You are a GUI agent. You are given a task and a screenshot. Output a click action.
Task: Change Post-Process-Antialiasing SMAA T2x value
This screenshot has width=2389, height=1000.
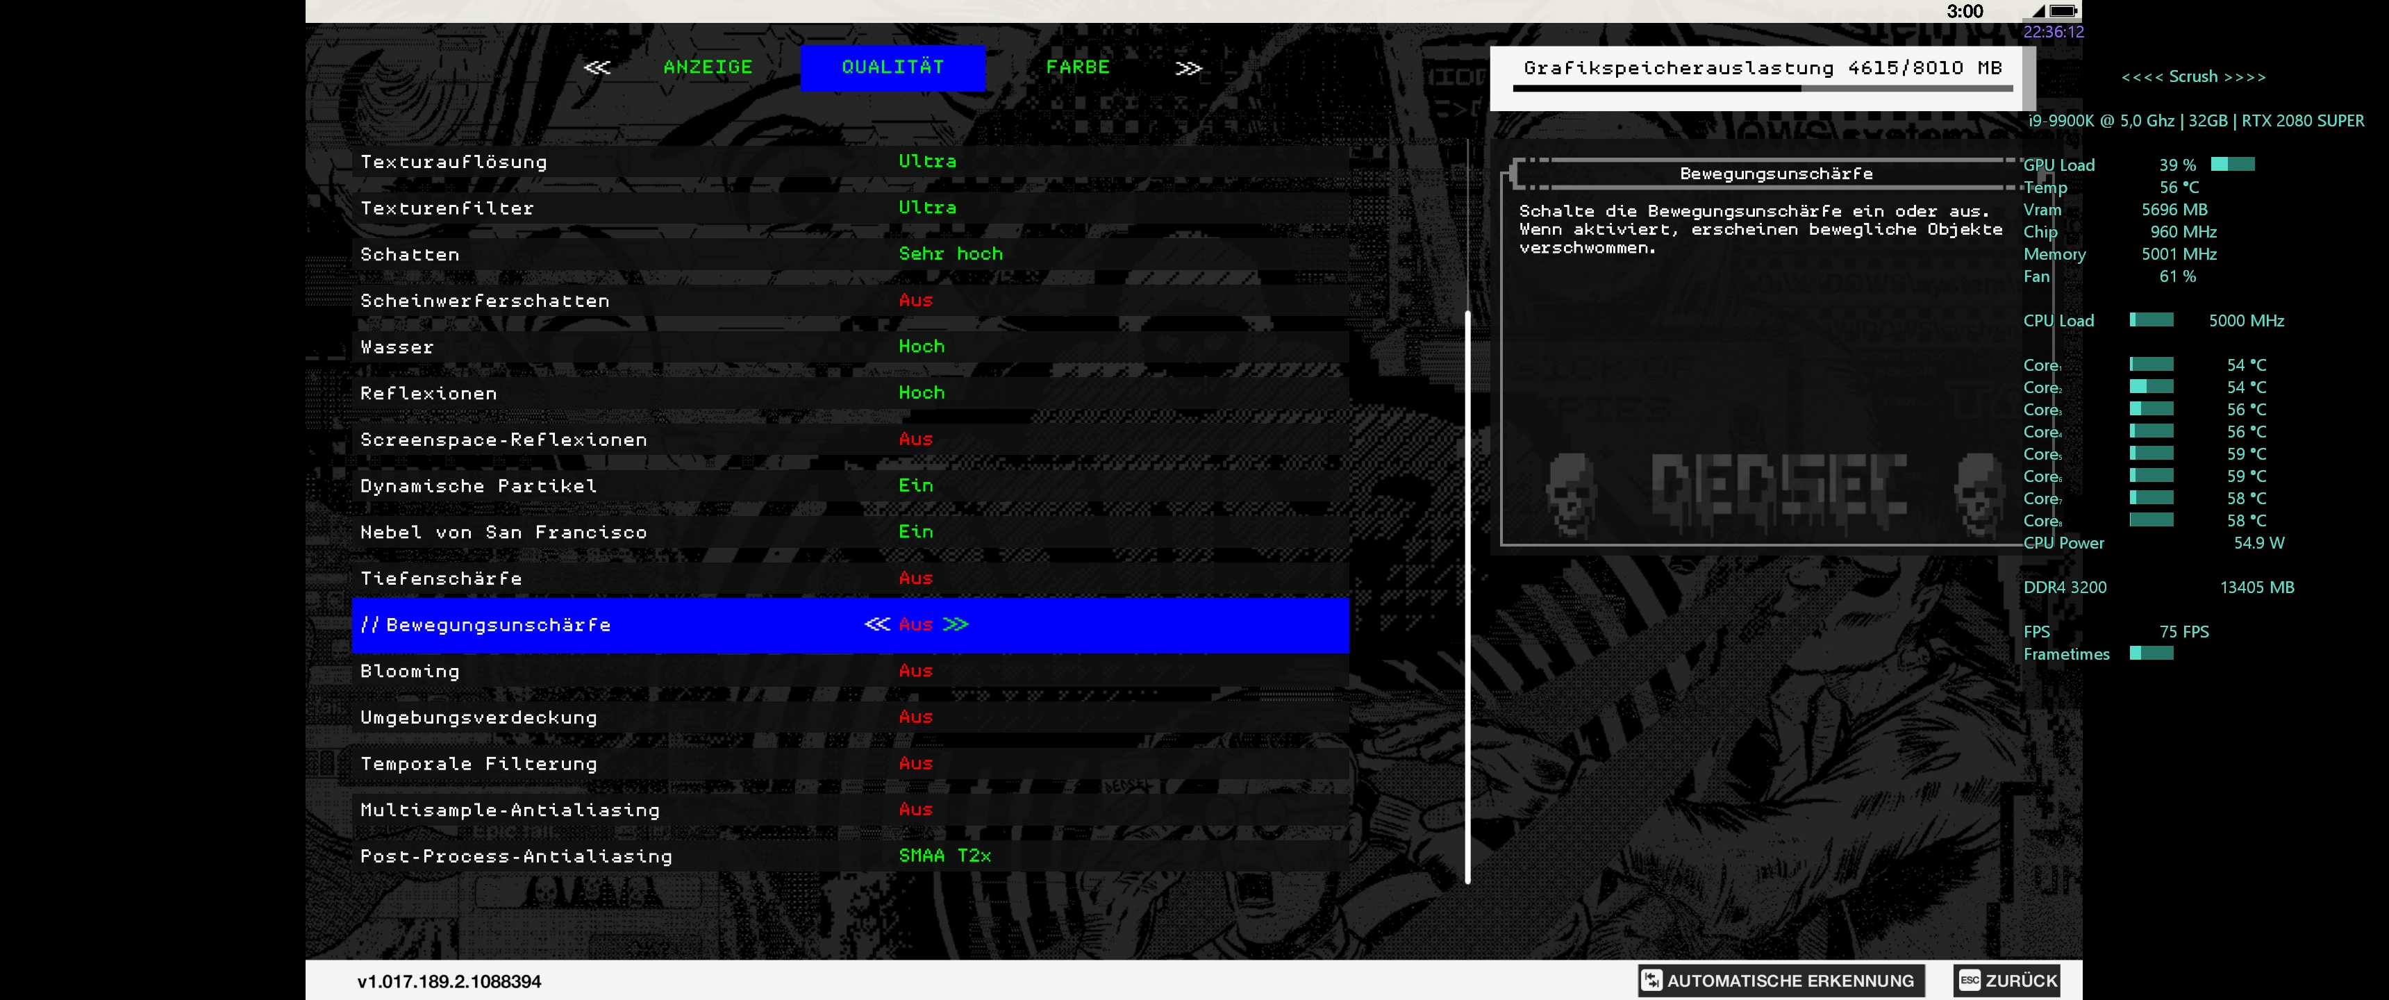click(944, 856)
